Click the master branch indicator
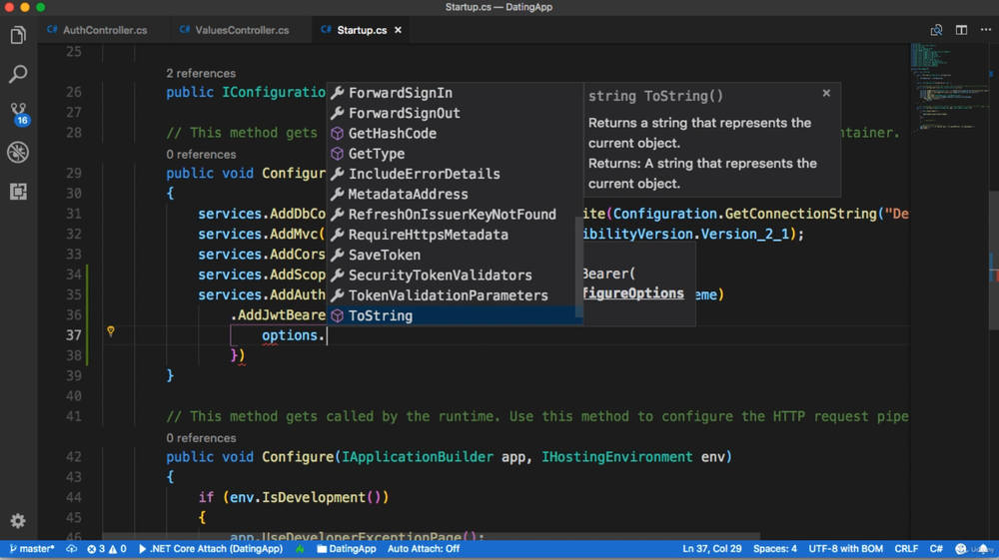Viewport: 999px width, 560px height. coord(32,549)
